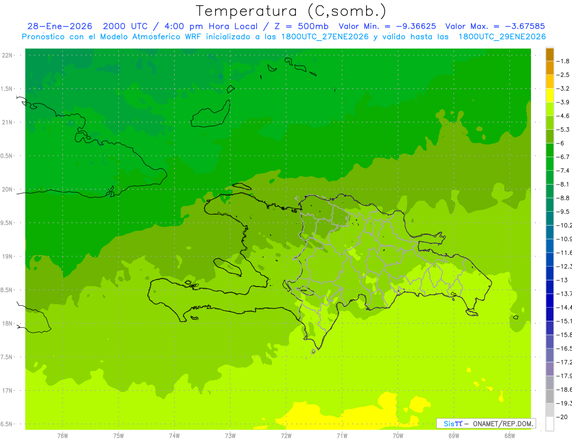Click the '19N' latitude axis label
Viewport: 572px width, 442px height.
(7, 257)
